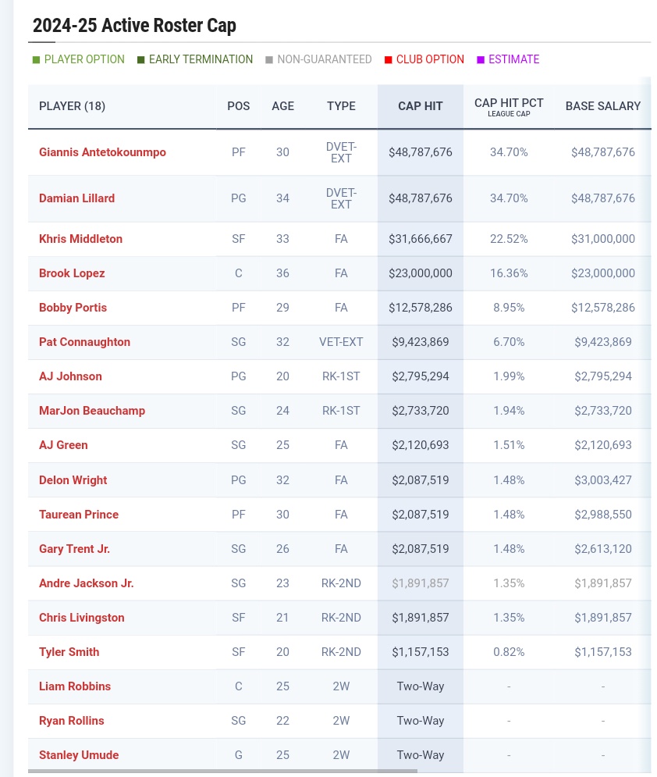
Task: View Bobby Portis player profile
Action: click(73, 308)
